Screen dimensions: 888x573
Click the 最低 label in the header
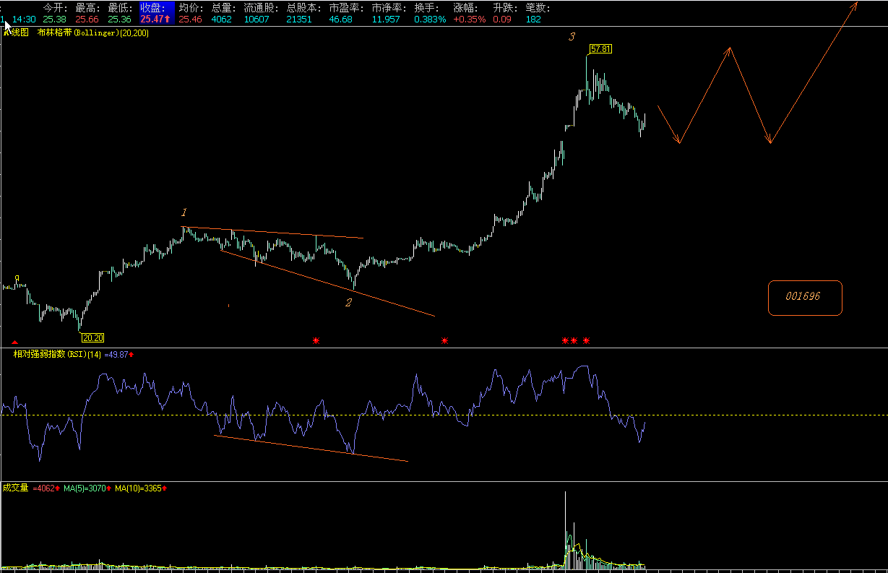coord(121,8)
